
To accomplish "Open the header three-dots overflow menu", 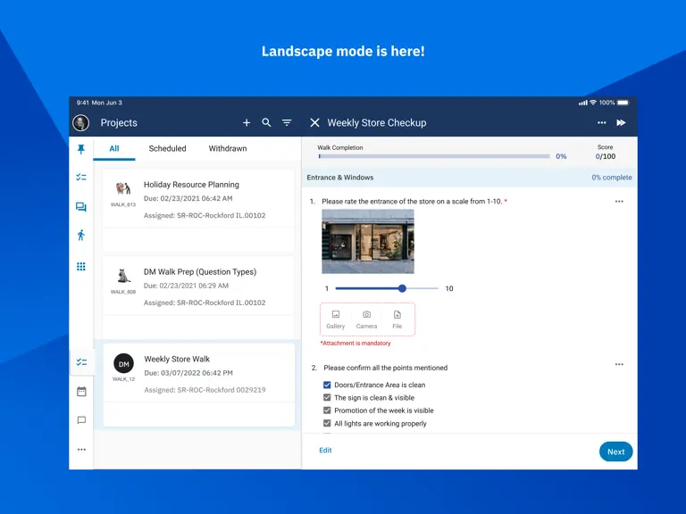I will click(x=601, y=123).
